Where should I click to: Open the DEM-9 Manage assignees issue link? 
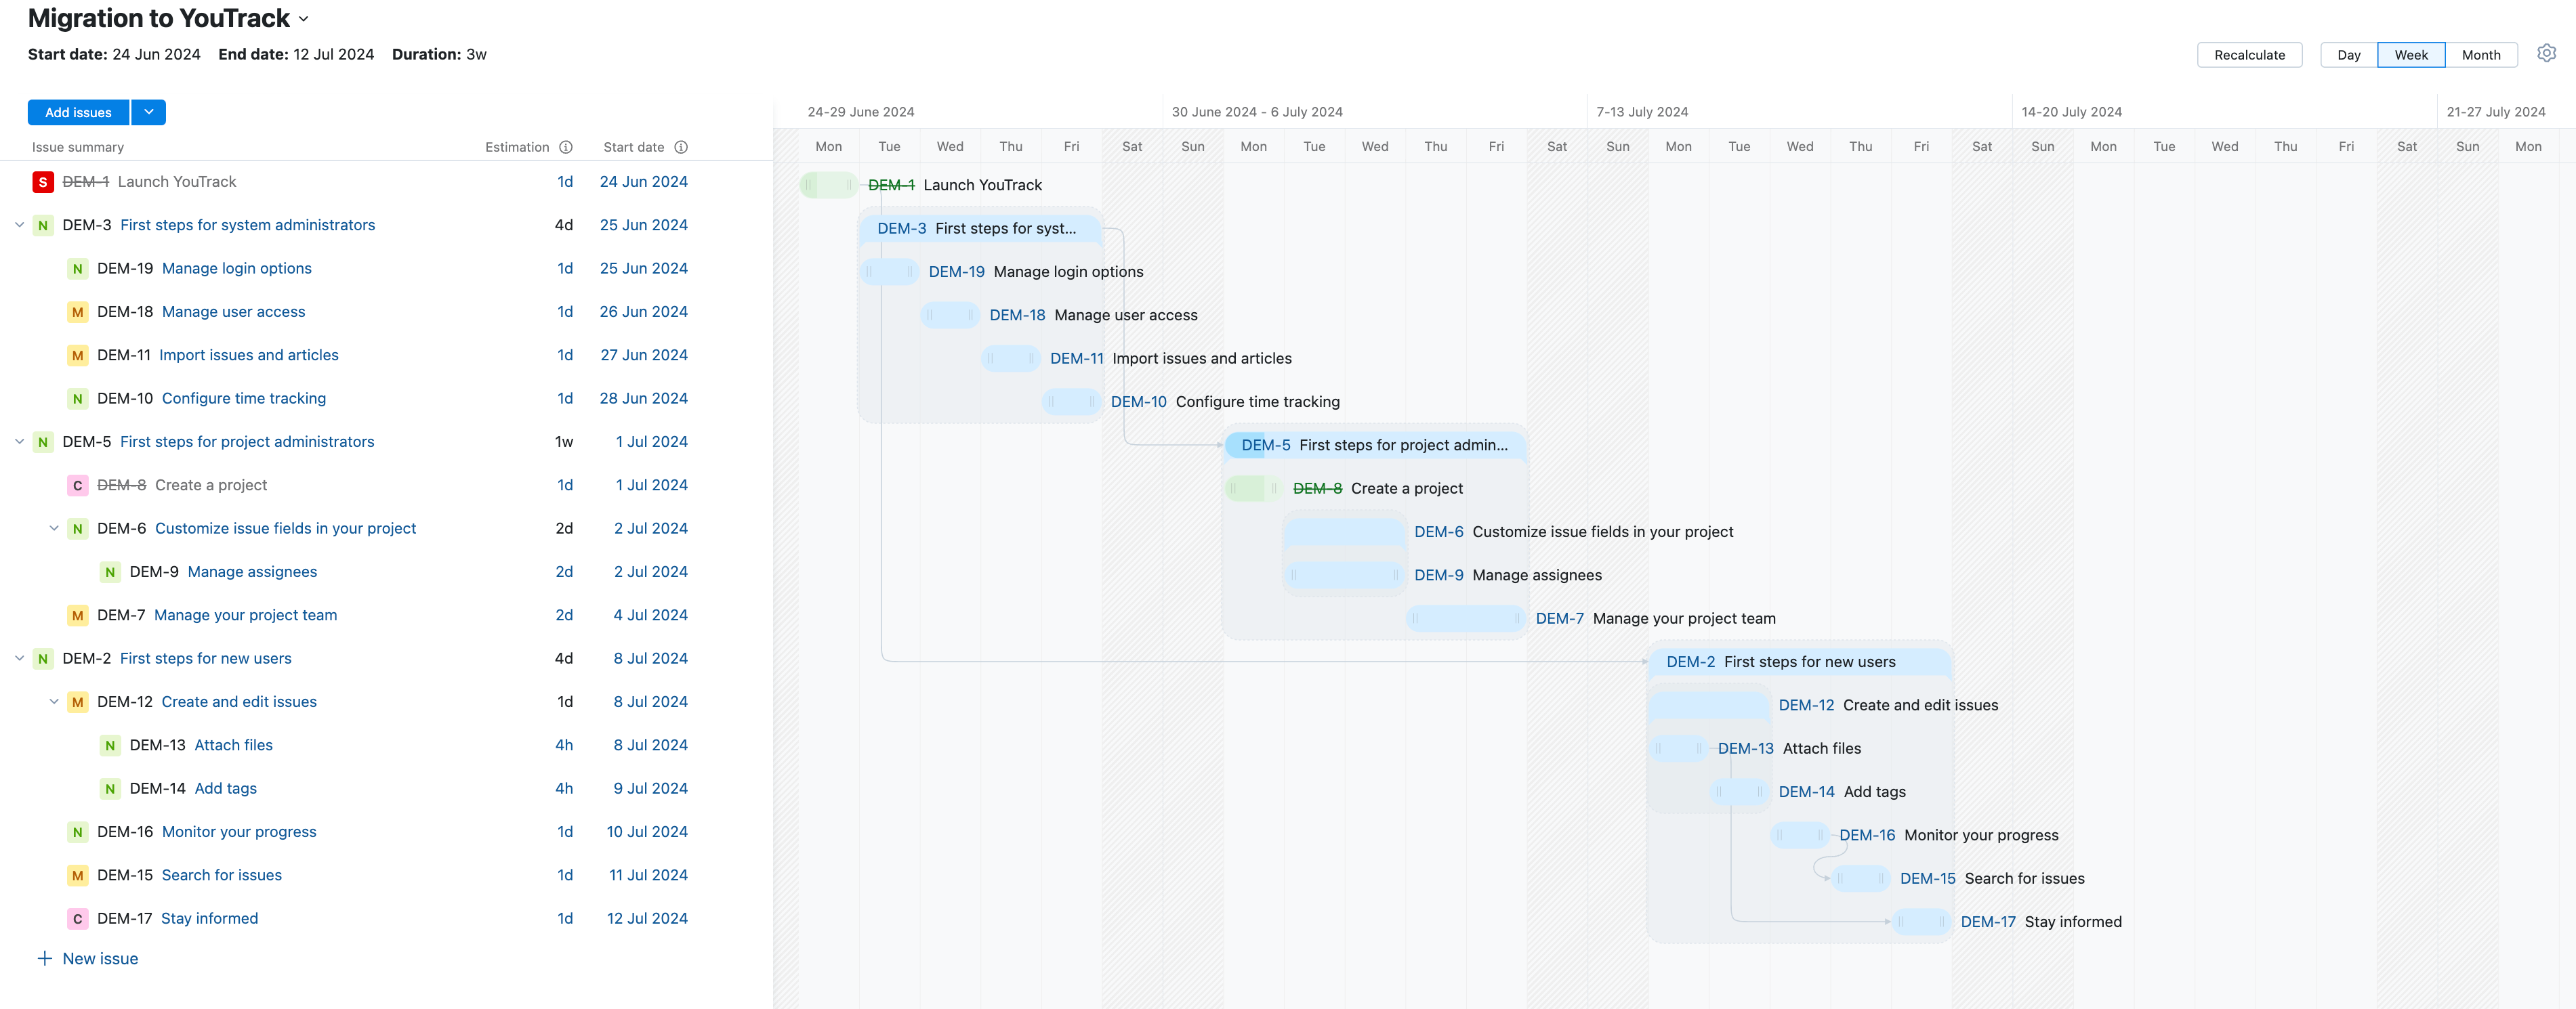click(252, 572)
